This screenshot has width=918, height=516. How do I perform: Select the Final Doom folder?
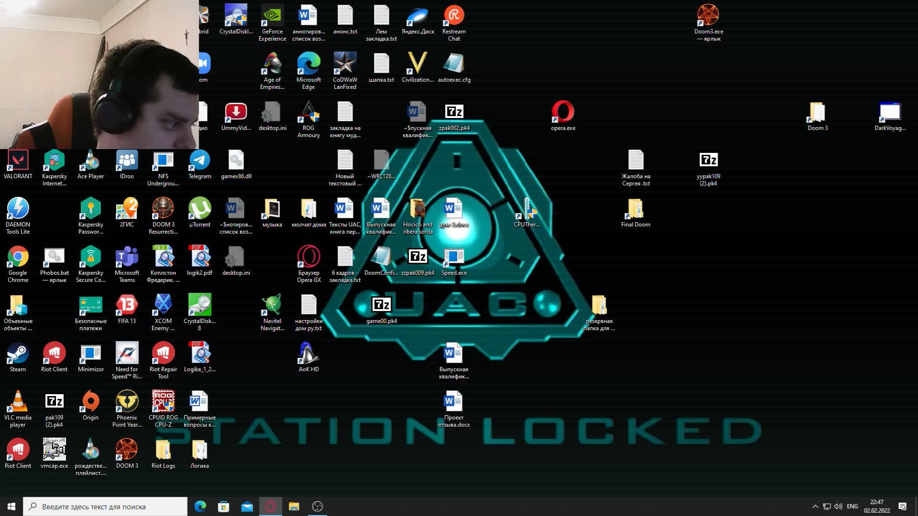(635, 210)
